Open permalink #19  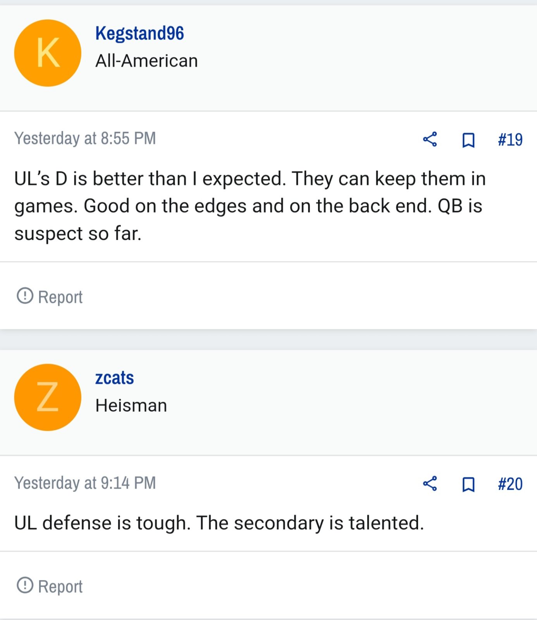click(x=510, y=139)
